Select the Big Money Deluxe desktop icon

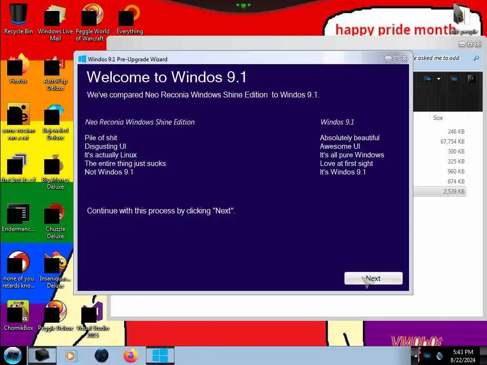point(55,172)
